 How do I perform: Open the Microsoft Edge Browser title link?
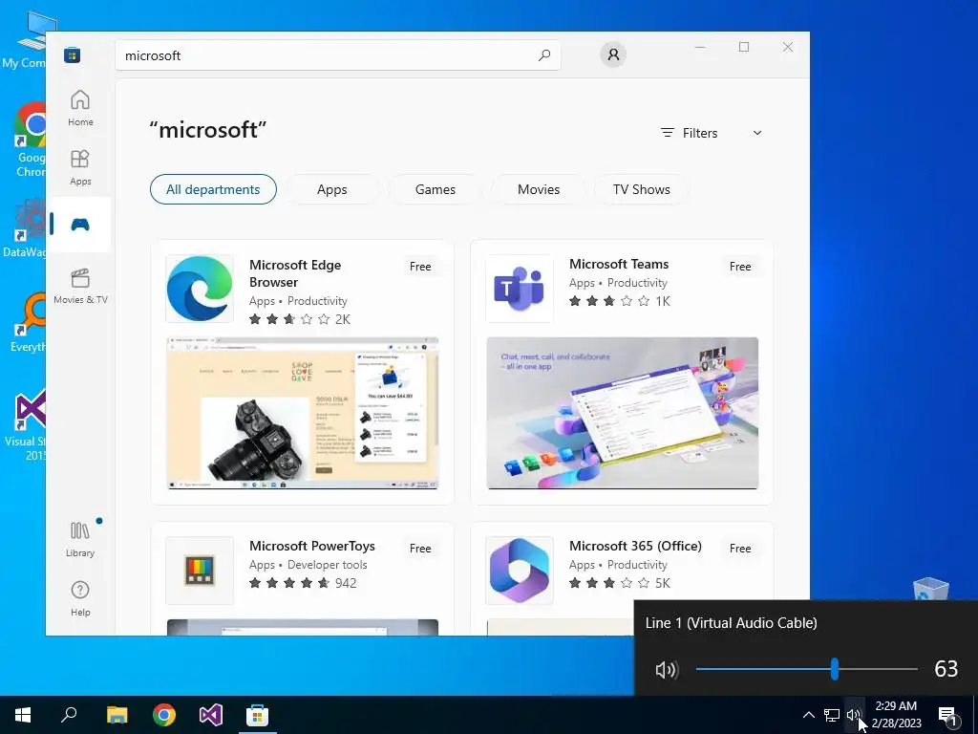[x=295, y=273]
